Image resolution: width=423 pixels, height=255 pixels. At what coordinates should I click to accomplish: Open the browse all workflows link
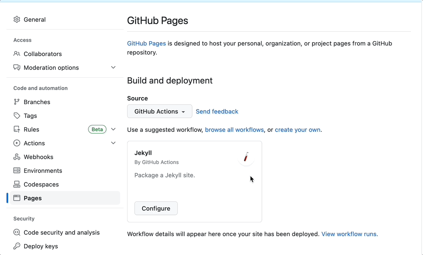(234, 130)
